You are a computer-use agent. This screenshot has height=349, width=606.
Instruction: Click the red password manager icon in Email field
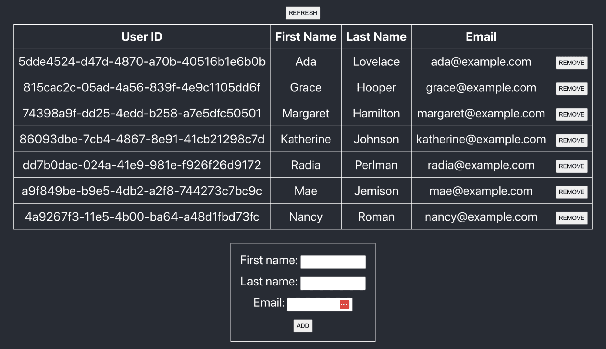344,304
